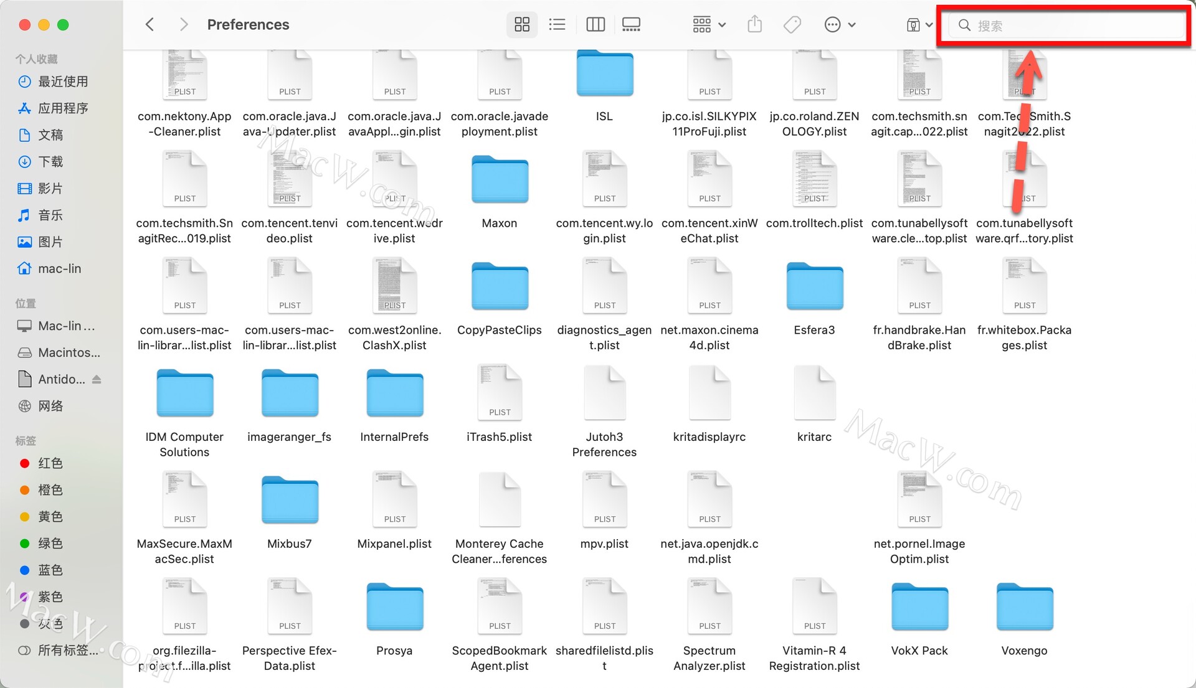Screen dimensions: 1196x688
Task: Open 下载 in the sidebar
Action: point(41,162)
